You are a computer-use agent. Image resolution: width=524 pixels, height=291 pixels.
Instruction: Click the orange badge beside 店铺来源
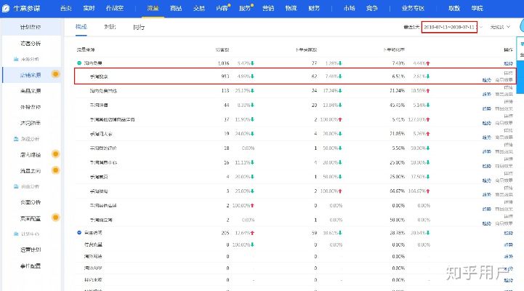point(55,74)
